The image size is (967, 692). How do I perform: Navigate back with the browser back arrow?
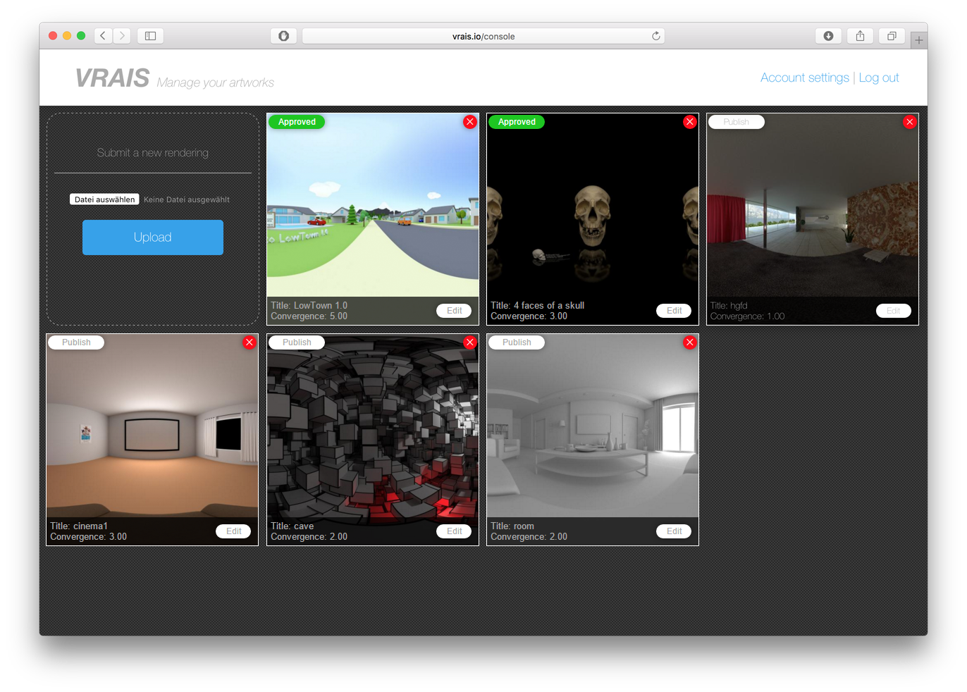coord(103,35)
